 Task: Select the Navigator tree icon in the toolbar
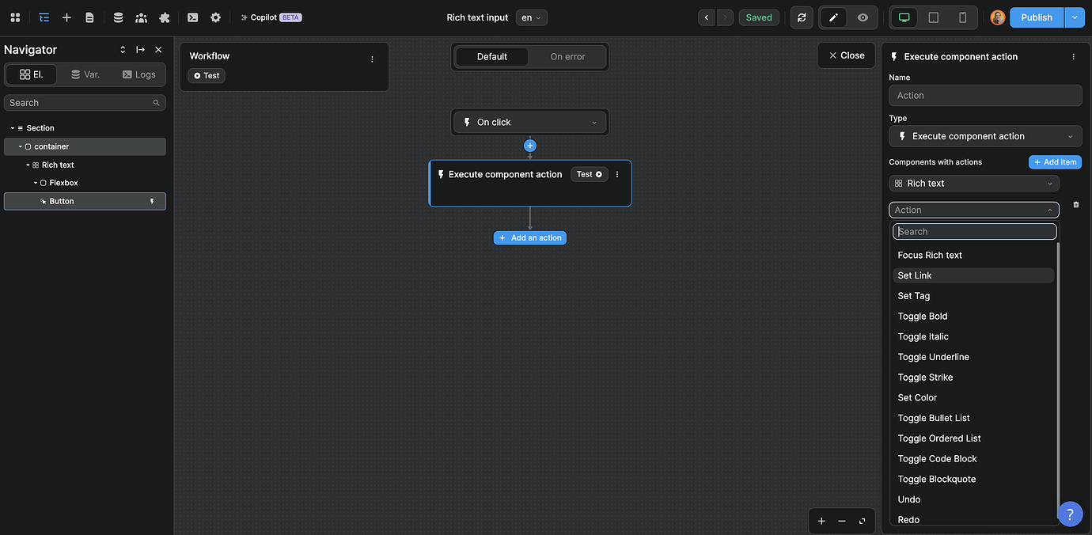click(x=44, y=17)
